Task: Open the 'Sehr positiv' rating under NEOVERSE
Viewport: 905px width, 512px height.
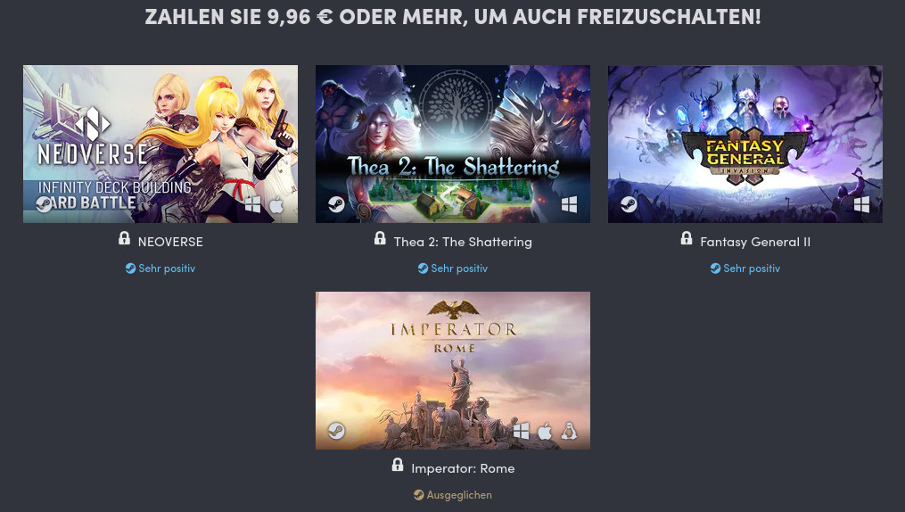Action: click(160, 268)
